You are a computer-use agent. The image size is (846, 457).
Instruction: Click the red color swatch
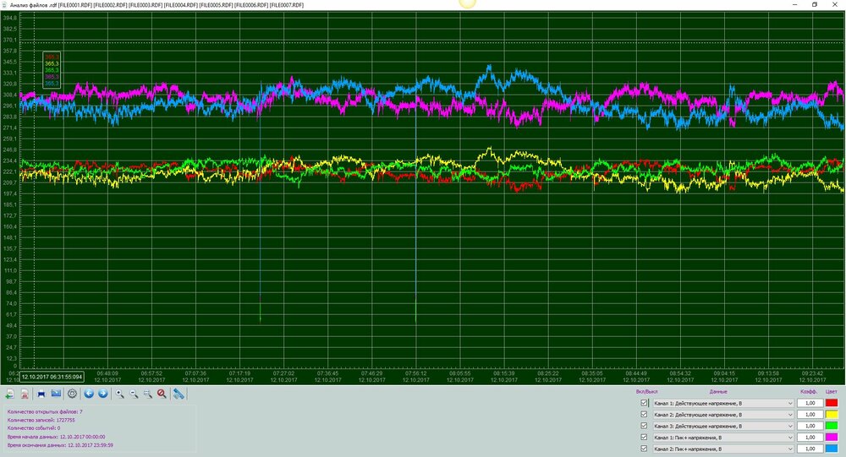coord(832,403)
